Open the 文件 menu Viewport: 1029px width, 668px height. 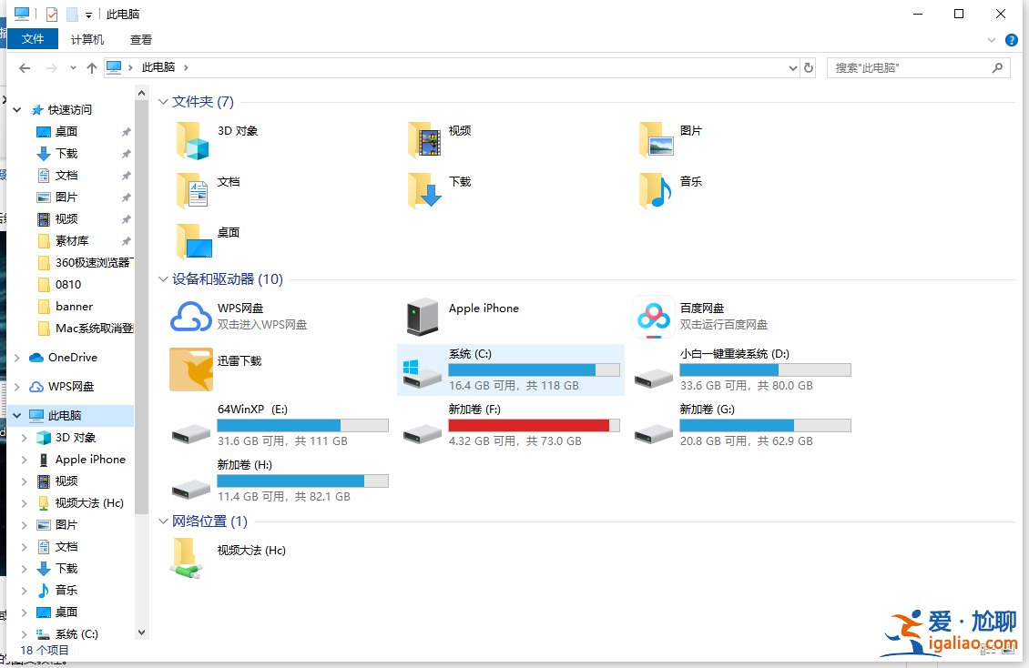pos(32,39)
